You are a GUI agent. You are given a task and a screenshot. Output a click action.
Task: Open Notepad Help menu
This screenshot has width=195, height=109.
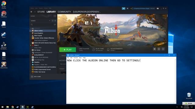pyautogui.click(x=84, y=58)
